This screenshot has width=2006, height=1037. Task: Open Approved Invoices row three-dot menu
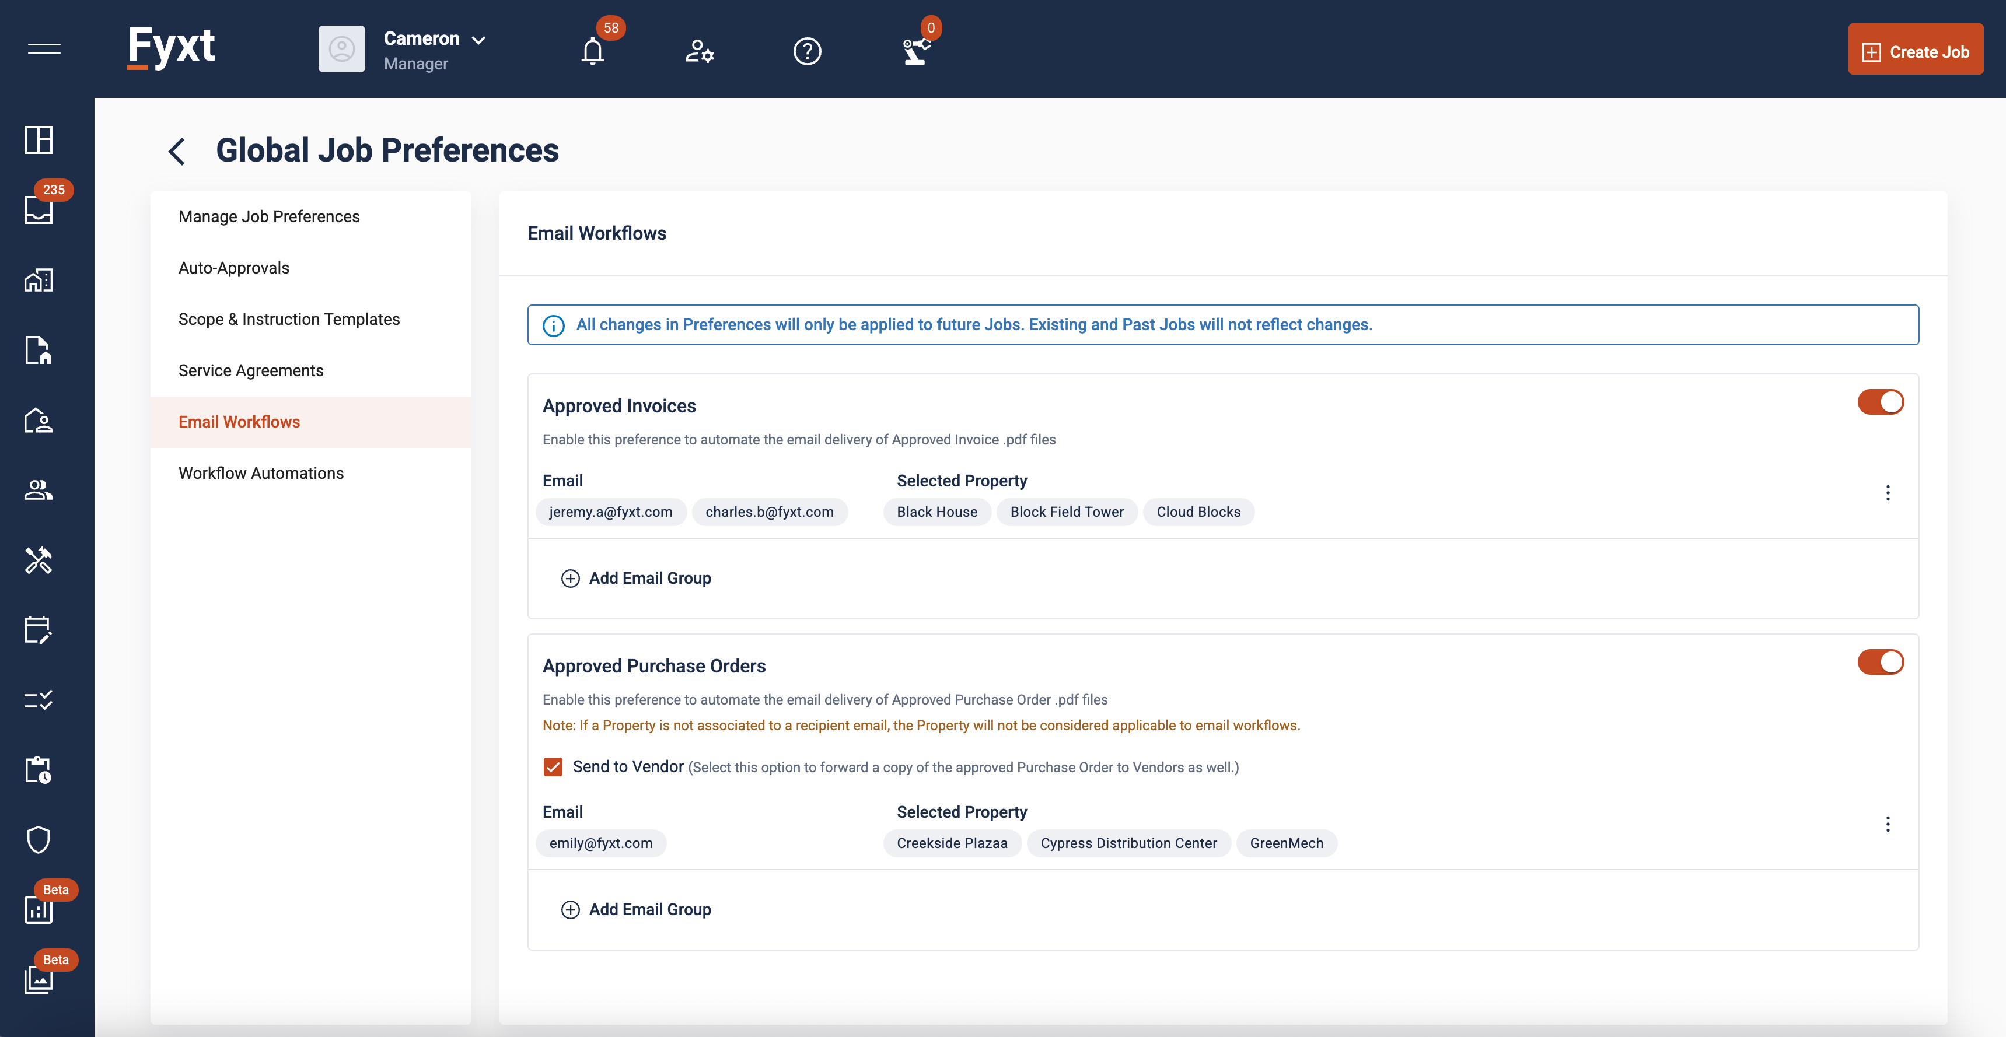1888,493
